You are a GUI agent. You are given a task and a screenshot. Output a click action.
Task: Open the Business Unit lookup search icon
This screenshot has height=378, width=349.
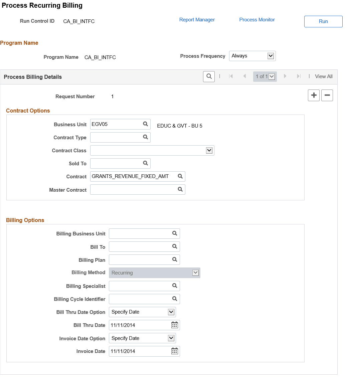coord(145,124)
